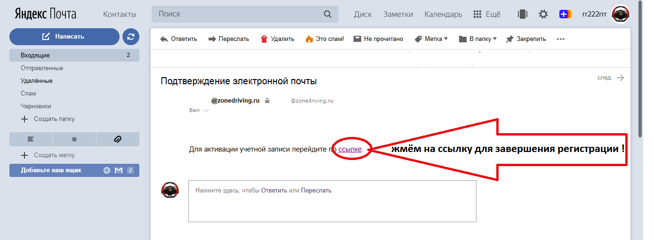
Task: Click the Yandex Mail logo
Action: [x=45, y=14]
